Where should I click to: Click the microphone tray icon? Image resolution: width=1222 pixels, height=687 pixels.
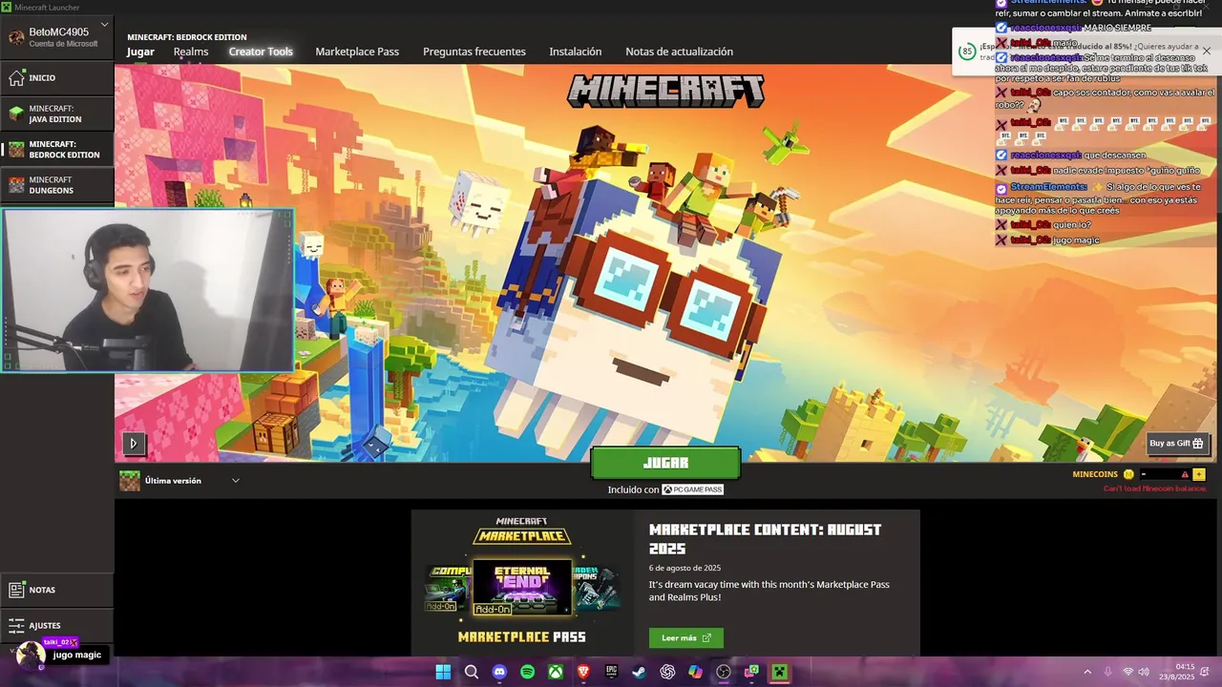pos(1107,672)
